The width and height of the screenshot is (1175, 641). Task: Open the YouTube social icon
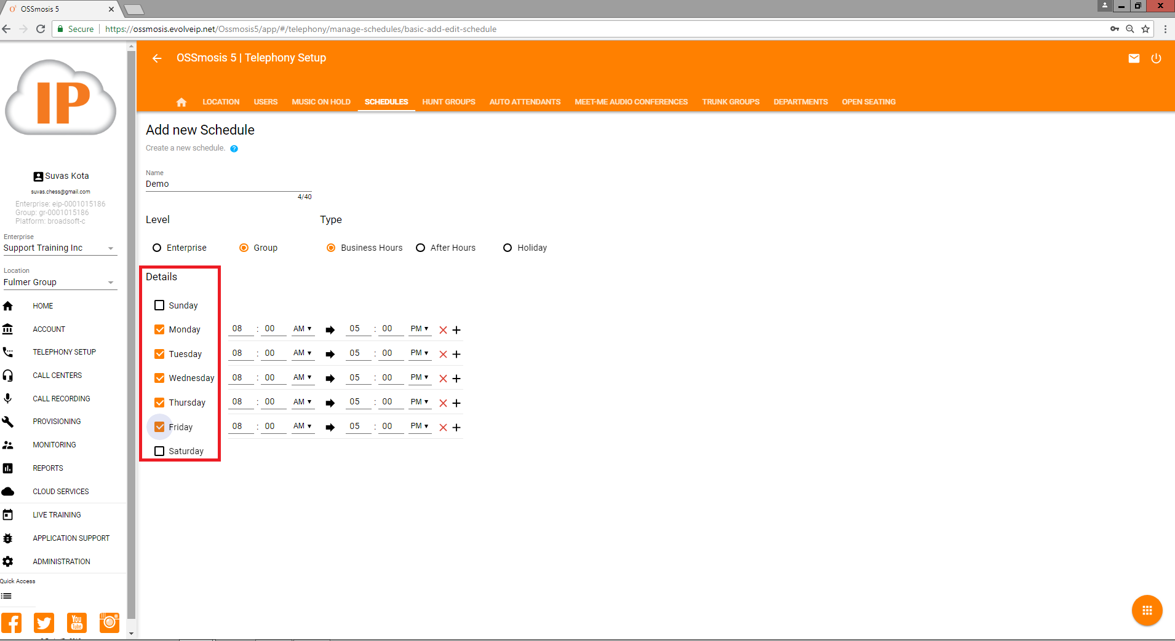click(x=77, y=623)
